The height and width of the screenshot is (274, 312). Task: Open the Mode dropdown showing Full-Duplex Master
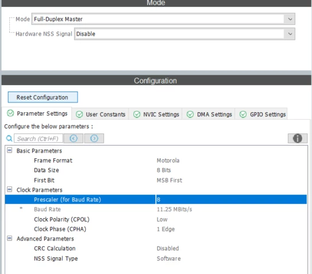[x=163, y=19]
